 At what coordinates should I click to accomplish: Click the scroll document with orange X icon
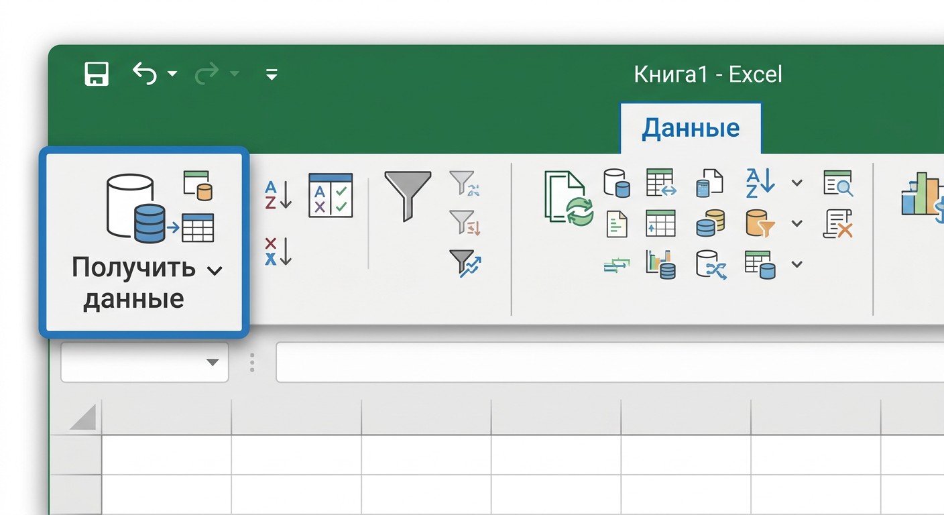(838, 224)
